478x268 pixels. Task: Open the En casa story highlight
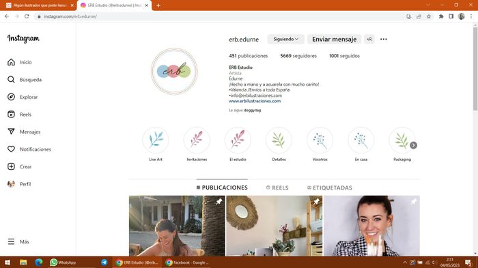point(361,140)
